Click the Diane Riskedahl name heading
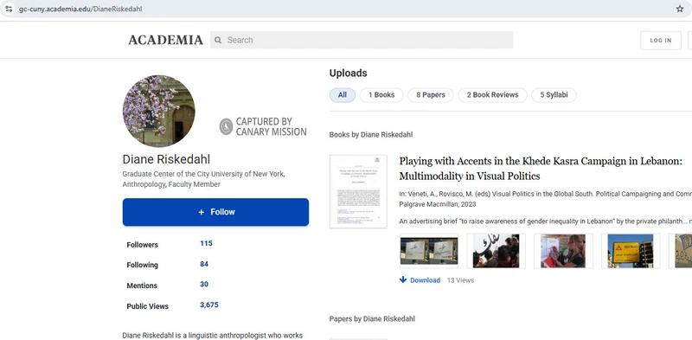 pos(166,159)
